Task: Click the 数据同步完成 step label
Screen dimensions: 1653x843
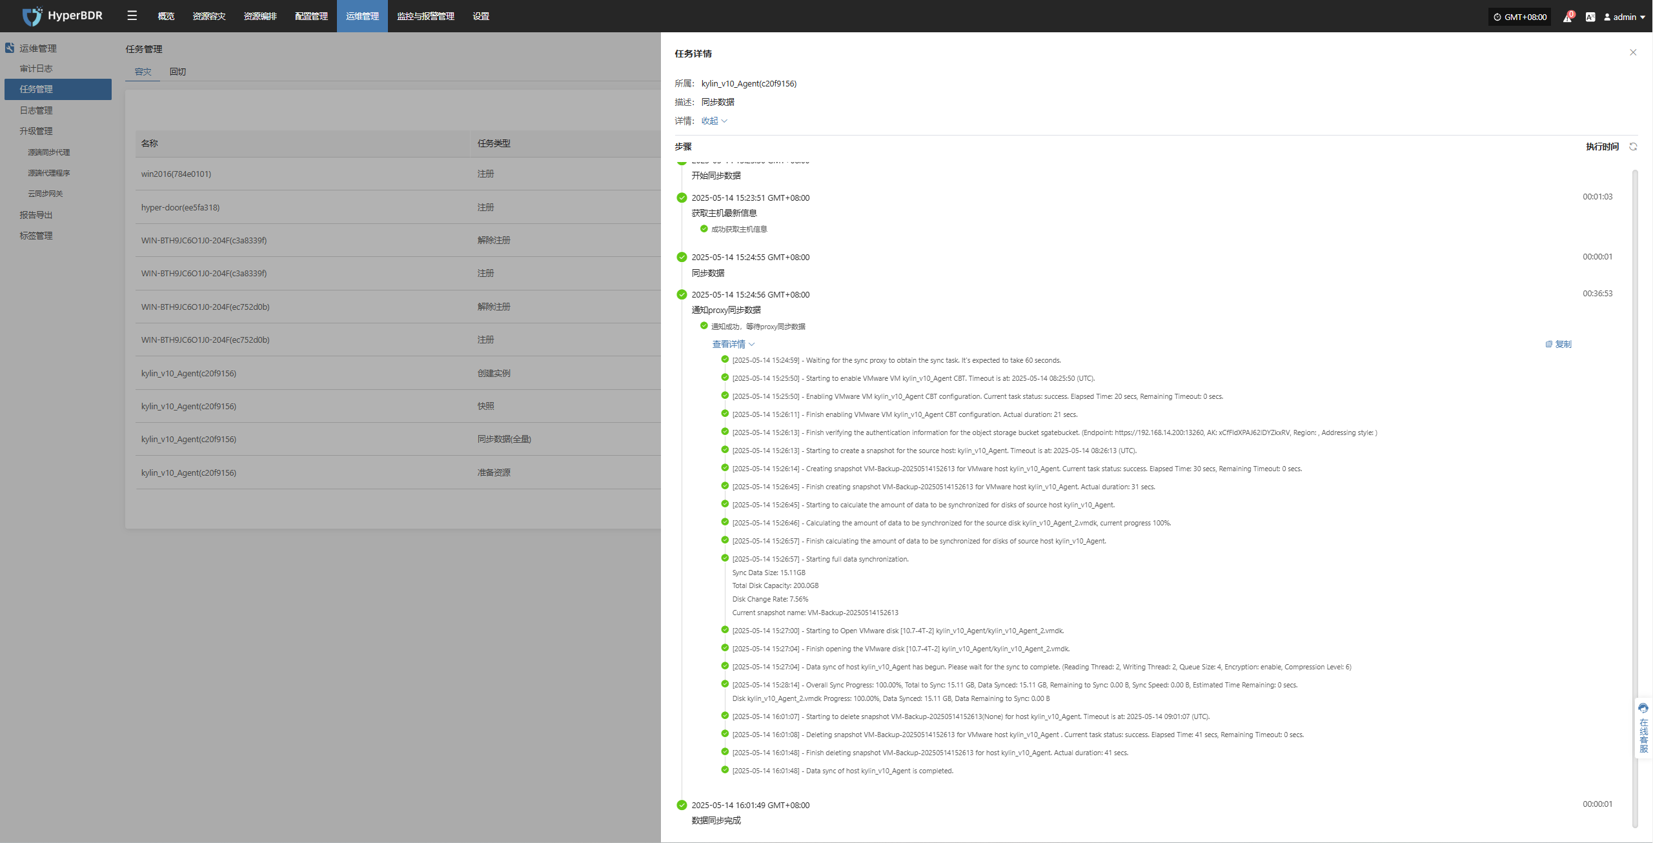Action: tap(716, 820)
